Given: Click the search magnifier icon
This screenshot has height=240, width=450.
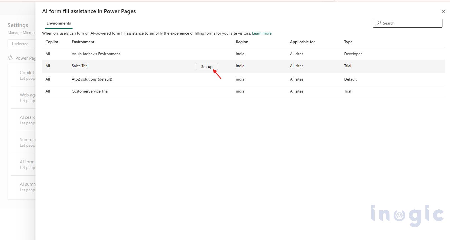Looking at the screenshot, I should 379,23.
